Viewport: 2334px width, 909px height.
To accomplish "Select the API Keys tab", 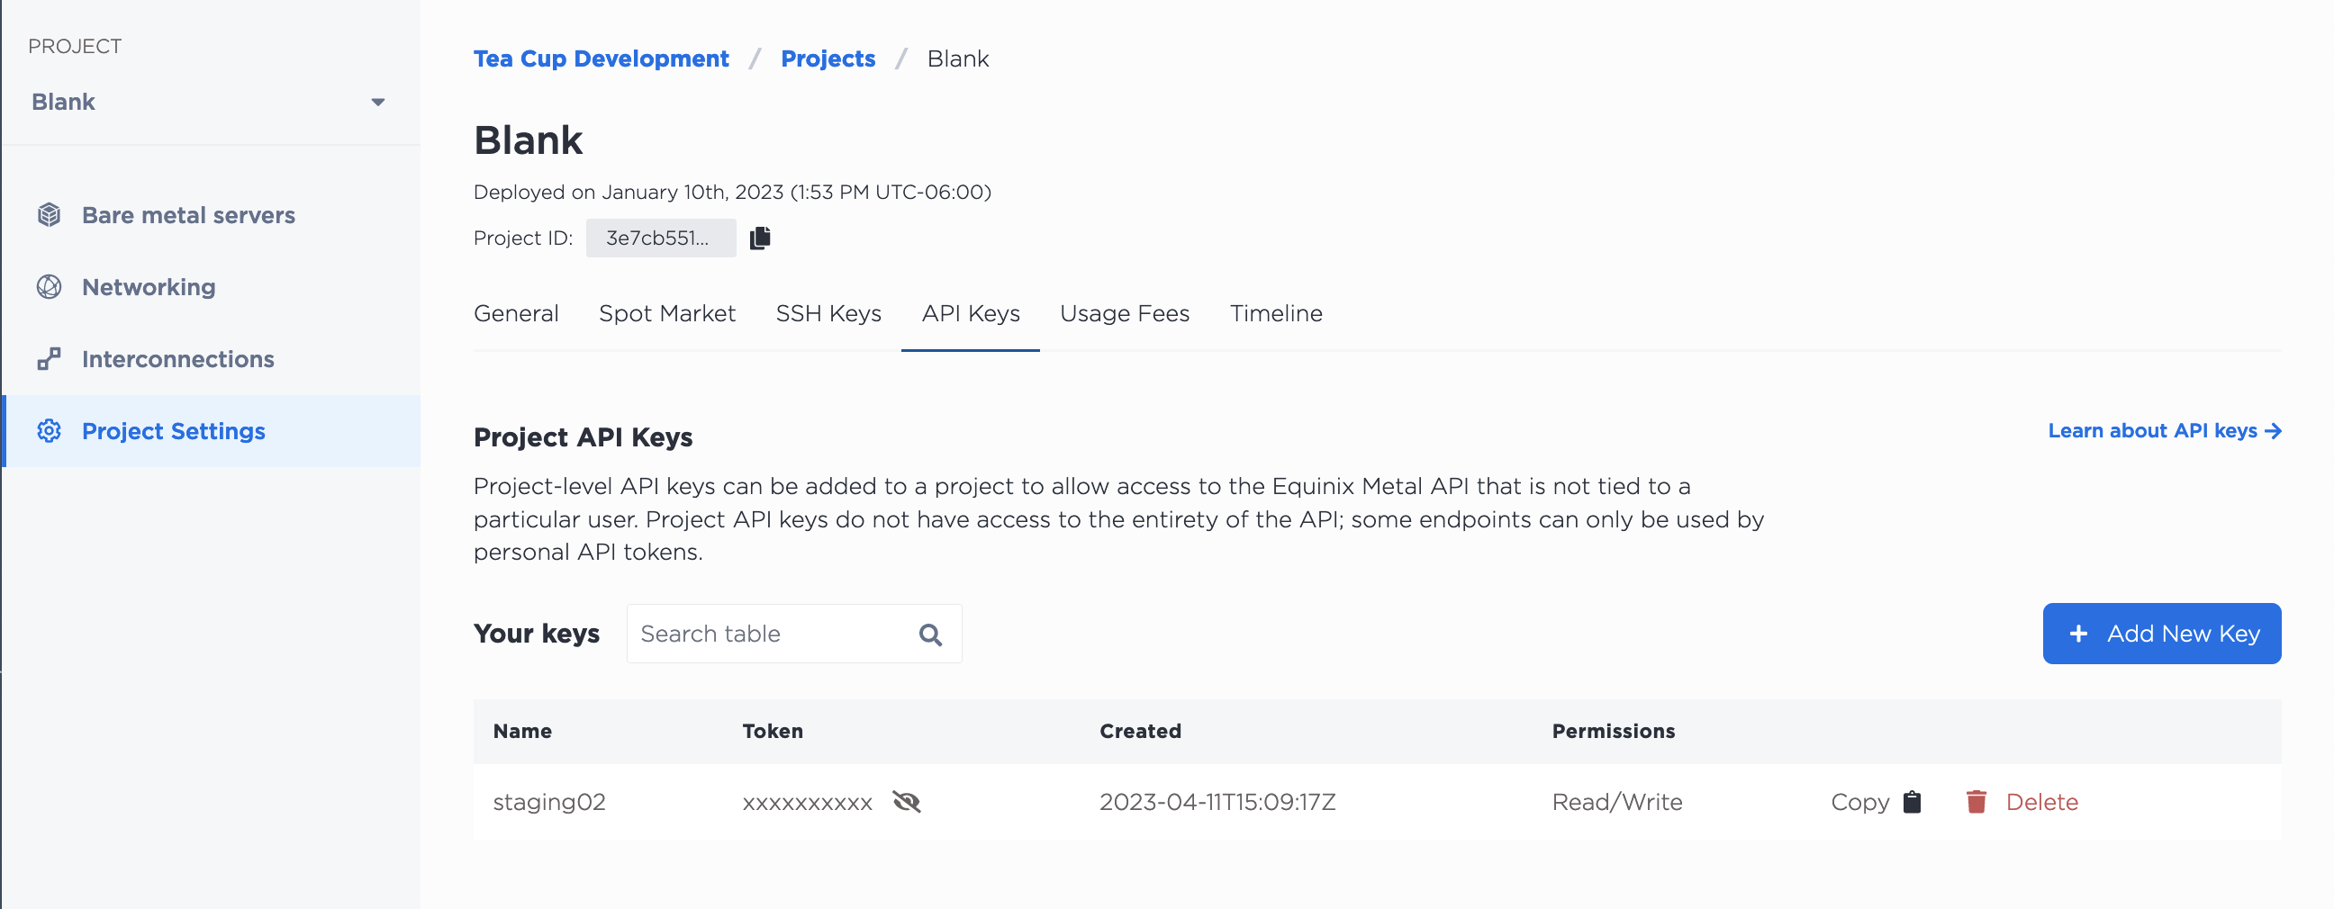I will click(x=971, y=313).
